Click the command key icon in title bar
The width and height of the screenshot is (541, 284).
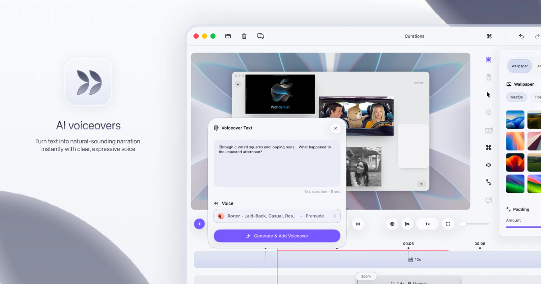pos(489,36)
